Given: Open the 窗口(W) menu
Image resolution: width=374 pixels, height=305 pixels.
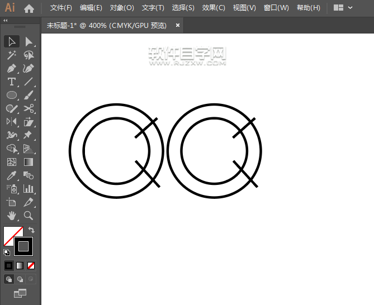Looking at the screenshot, I should point(276,8).
